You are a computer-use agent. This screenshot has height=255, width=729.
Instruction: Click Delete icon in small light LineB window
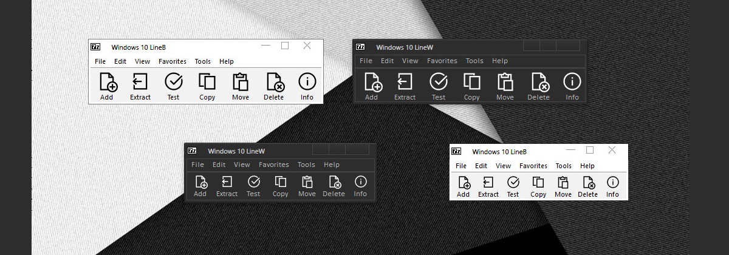tap(588, 183)
